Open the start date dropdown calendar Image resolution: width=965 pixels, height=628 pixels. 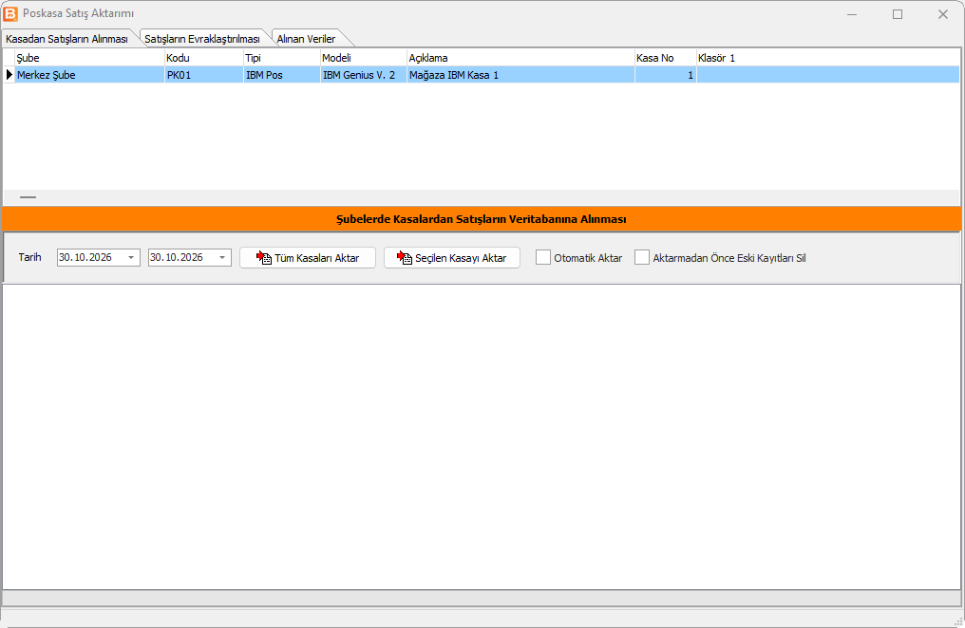[131, 257]
